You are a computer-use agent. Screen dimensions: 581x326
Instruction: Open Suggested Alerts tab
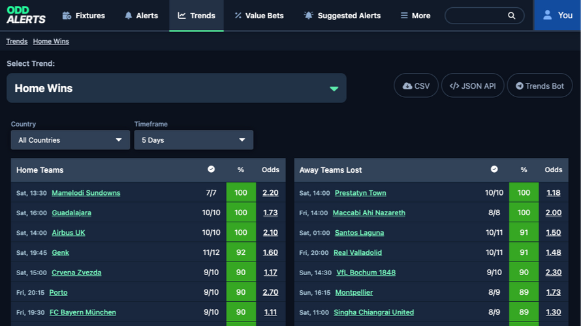click(x=342, y=16)
